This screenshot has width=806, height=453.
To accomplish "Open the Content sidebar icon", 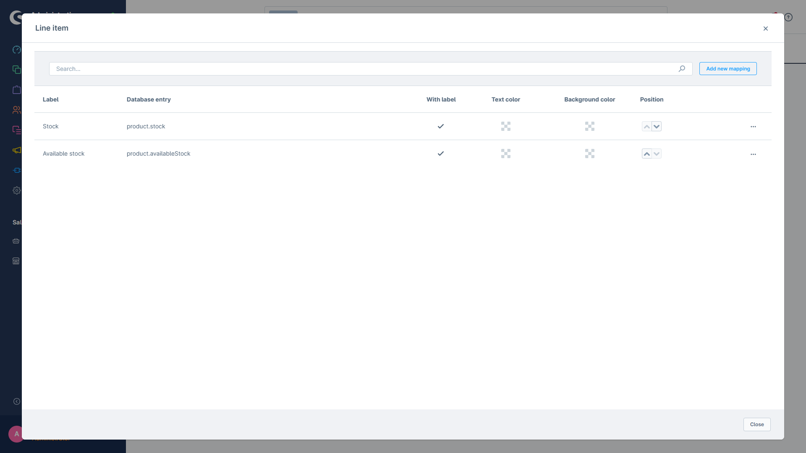I will [17, 130].
